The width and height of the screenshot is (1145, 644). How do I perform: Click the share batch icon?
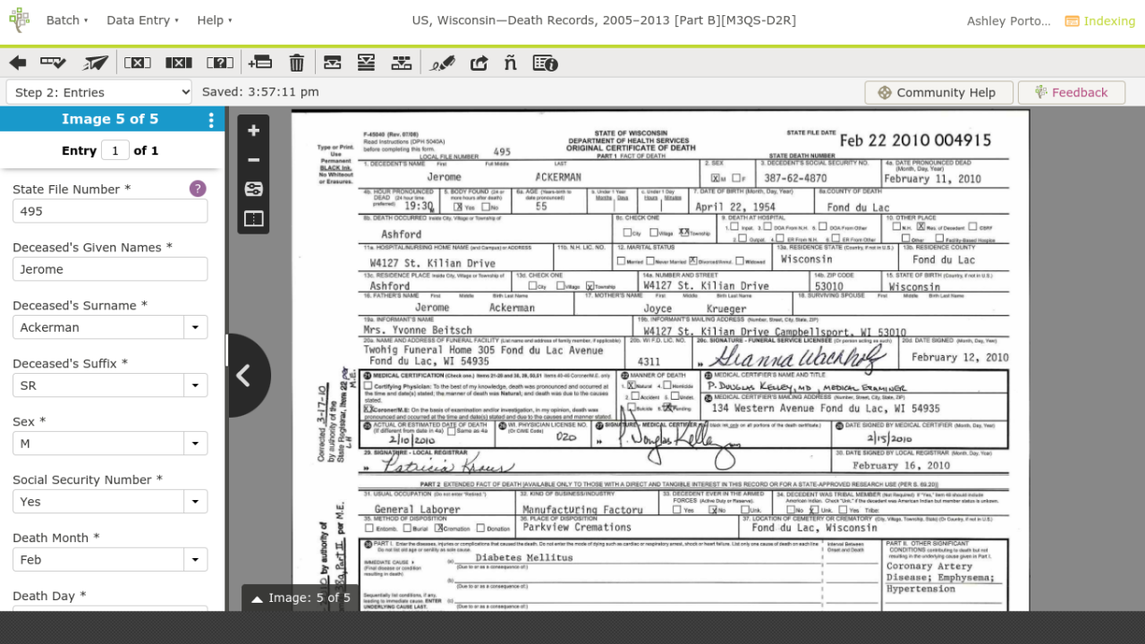pyautogui.click(x=479, y=63)
